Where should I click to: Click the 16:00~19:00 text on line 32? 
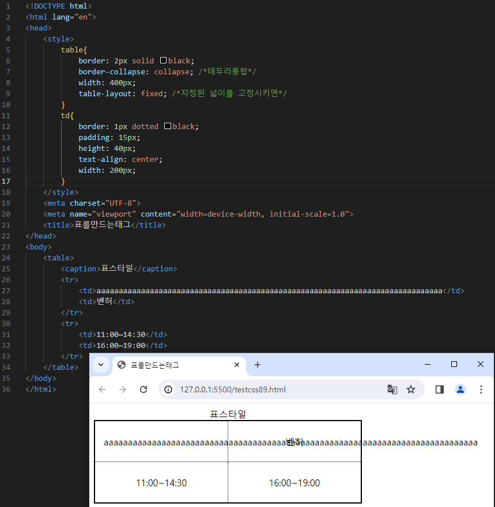pyautogui.click(x=121, y=345)
